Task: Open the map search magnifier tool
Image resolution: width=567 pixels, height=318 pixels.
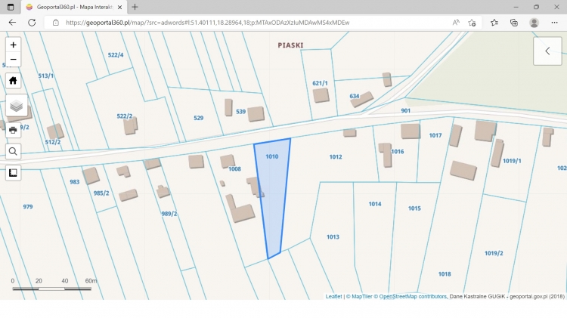Action: point(13,151)
